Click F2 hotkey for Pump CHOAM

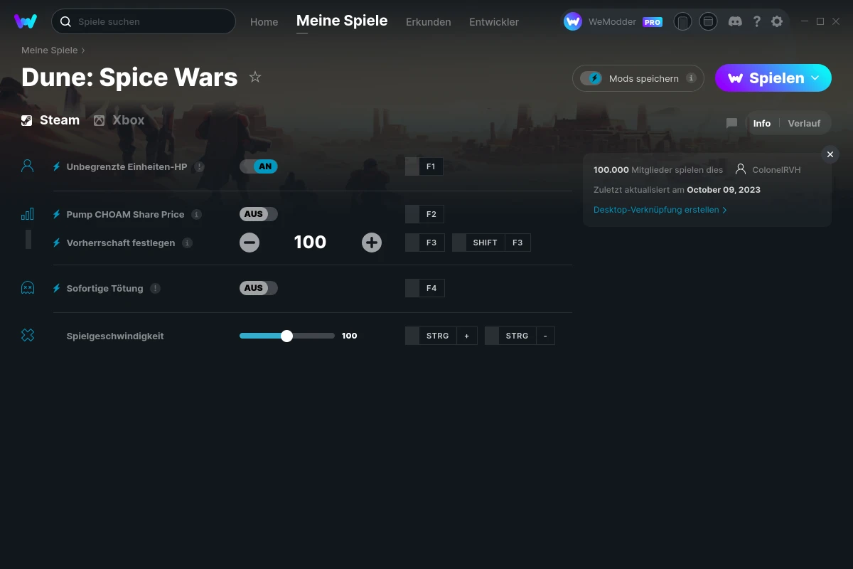424,214
